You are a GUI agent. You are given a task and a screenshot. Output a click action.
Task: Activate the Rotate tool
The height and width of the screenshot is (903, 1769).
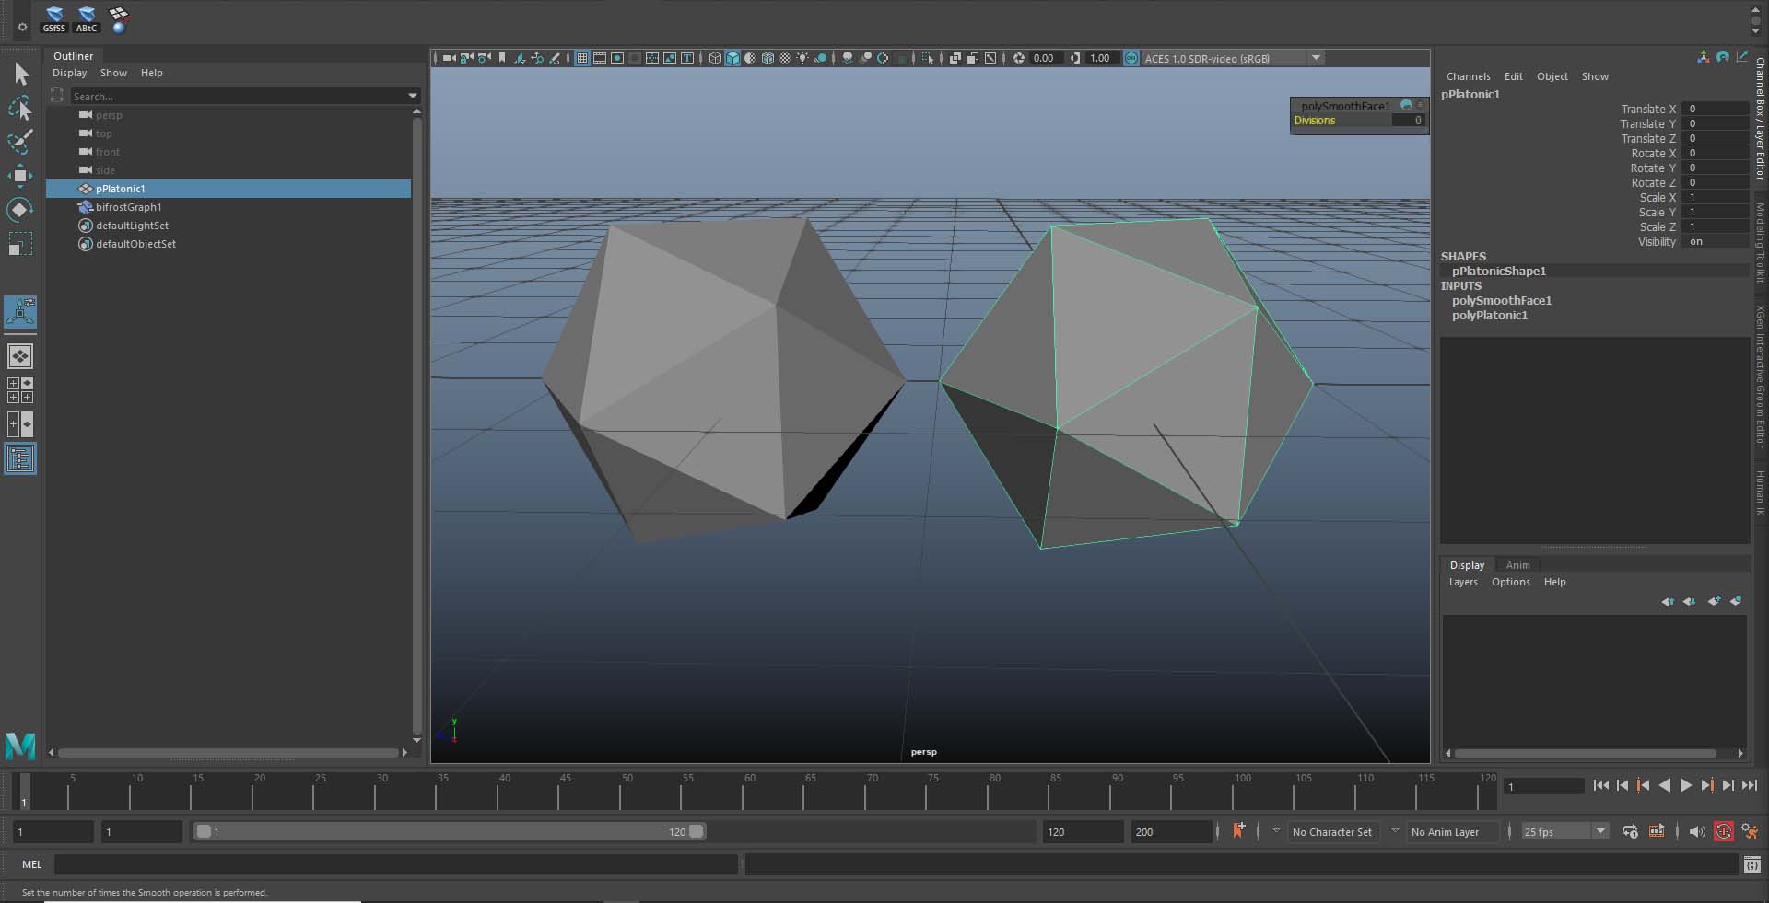click(x=21, y=209)
